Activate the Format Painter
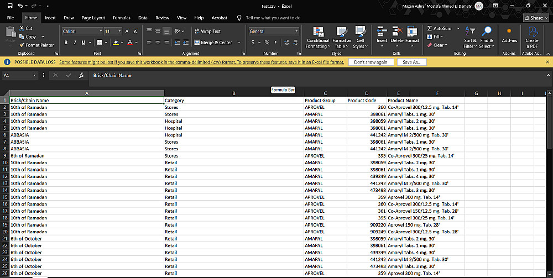Screen dimensions: 553x278 tap(36, 45)
